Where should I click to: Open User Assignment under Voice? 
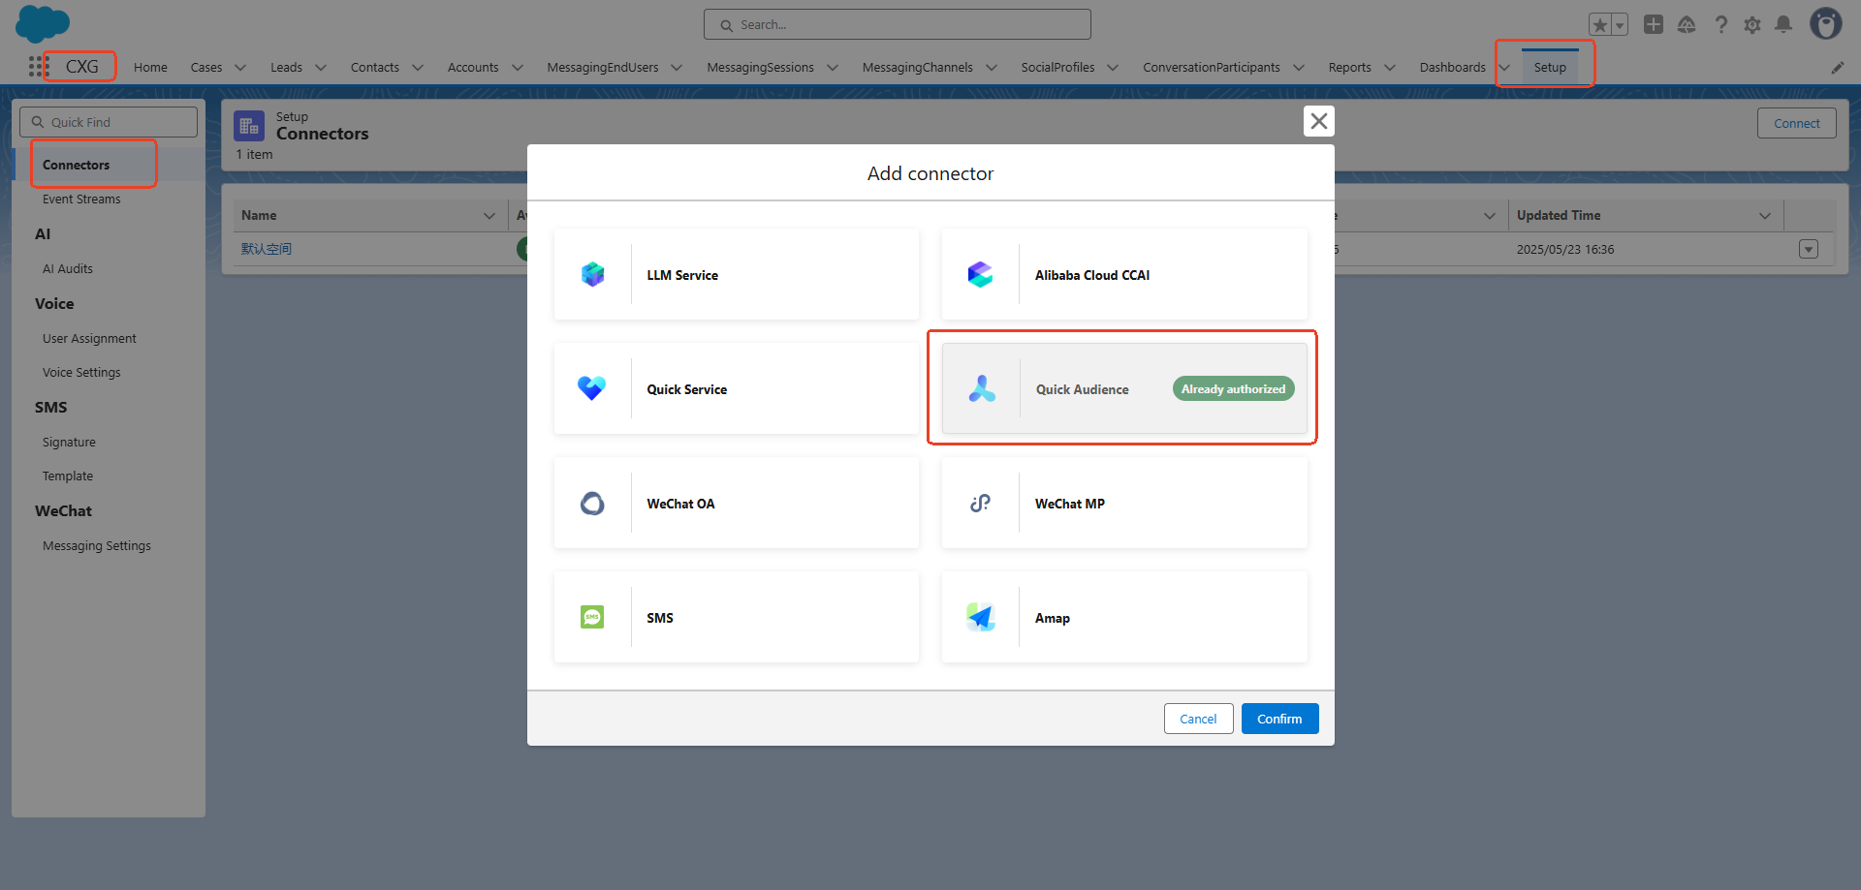pos(89,338)
